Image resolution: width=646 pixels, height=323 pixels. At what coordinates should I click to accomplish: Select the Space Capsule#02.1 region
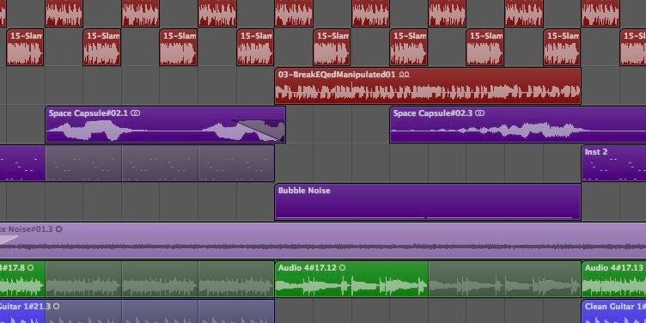click(165, 125)
